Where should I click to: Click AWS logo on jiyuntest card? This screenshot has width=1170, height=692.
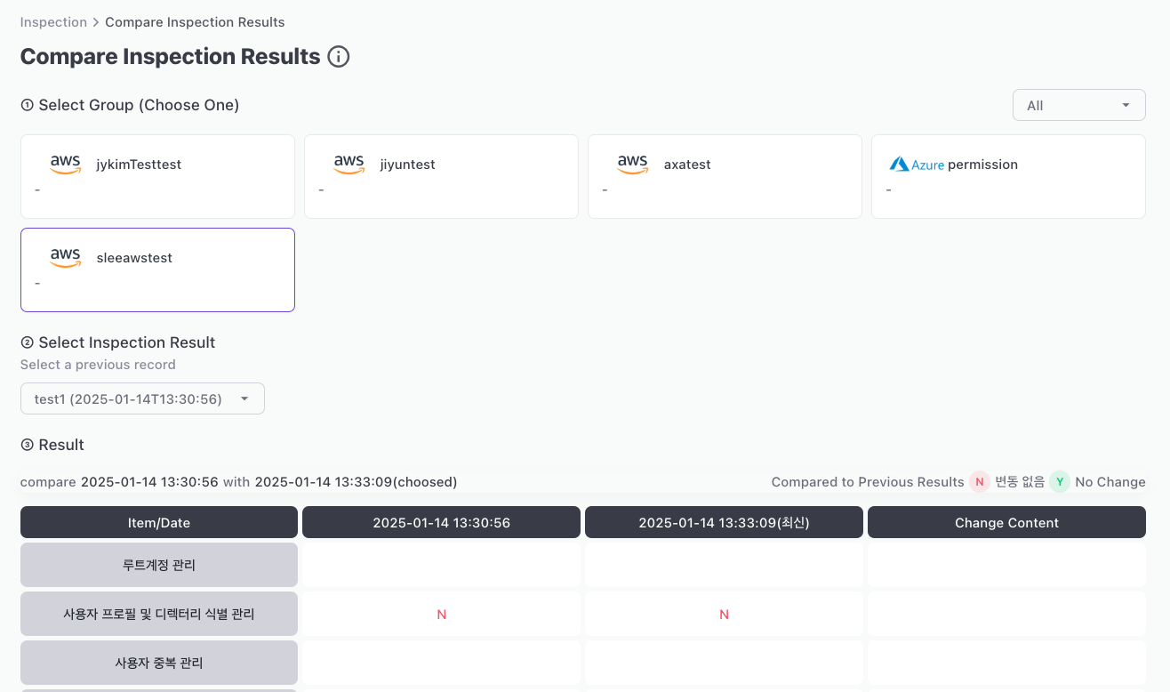(x=349, y=164)
